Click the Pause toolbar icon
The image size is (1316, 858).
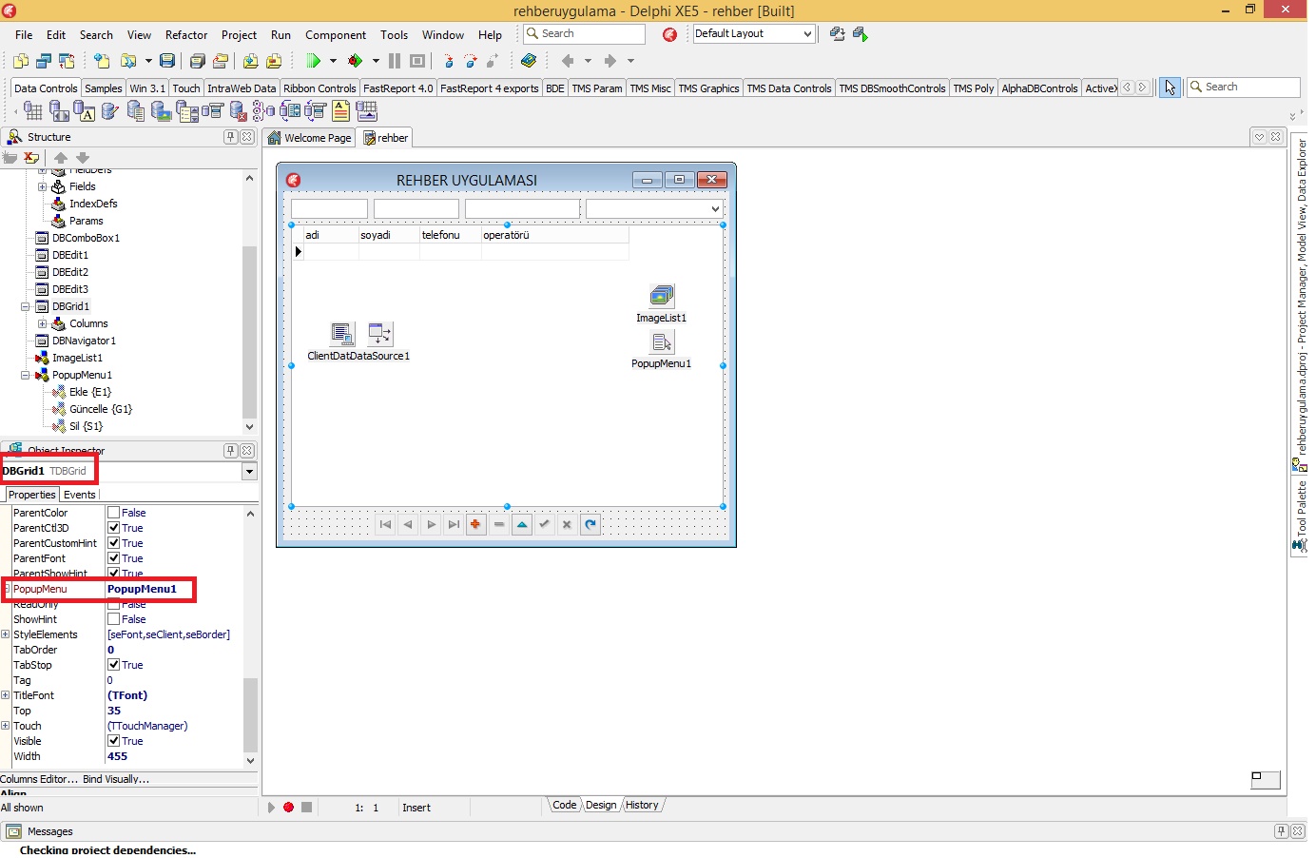395,61
